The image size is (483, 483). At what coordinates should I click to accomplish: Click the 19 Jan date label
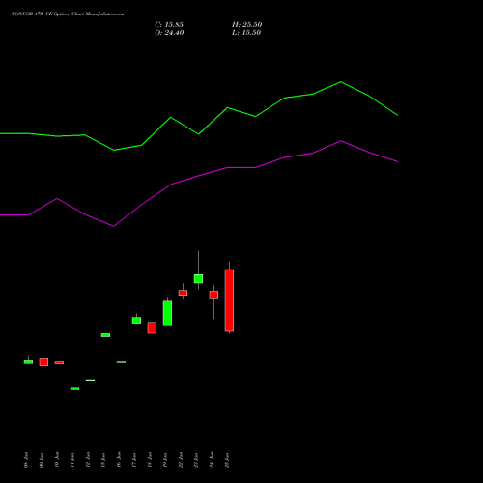click(x=165, y=460)
